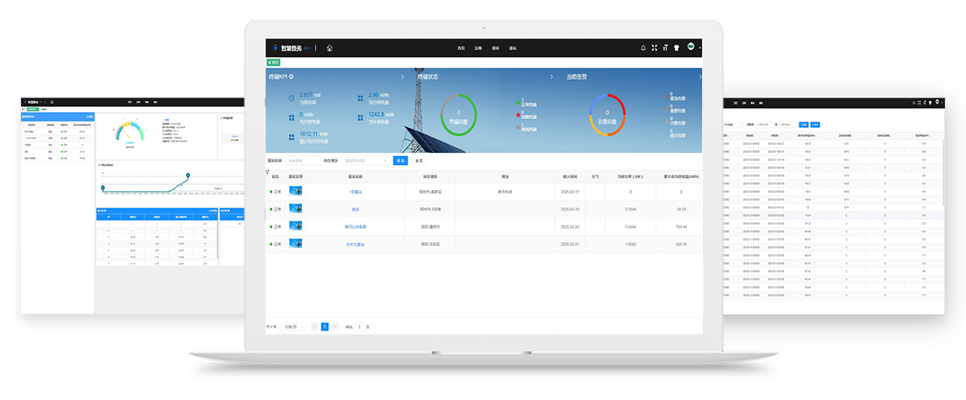Click the table filter funnel icon

(268, 171)
